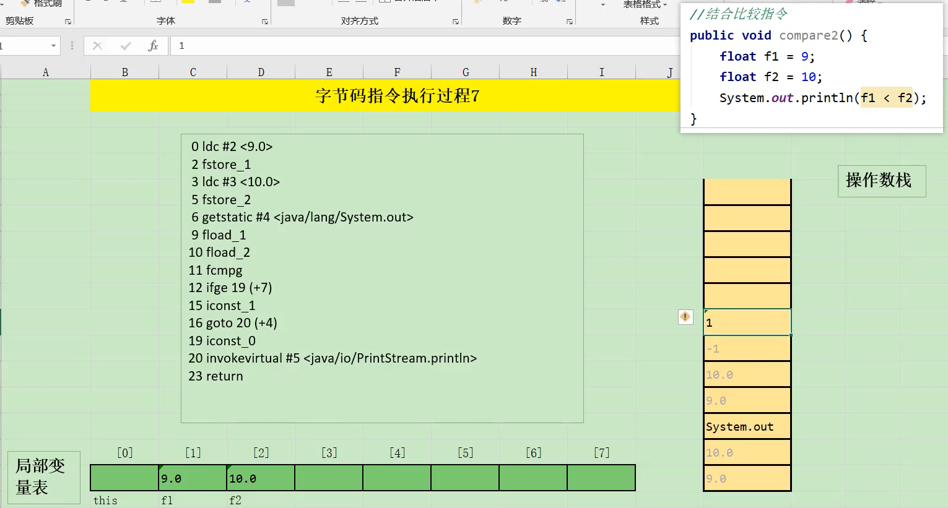Select the local variable cell holding 9.0
Image resolution: width=948 pixels, height=508 pixels.
coord(193,478)
